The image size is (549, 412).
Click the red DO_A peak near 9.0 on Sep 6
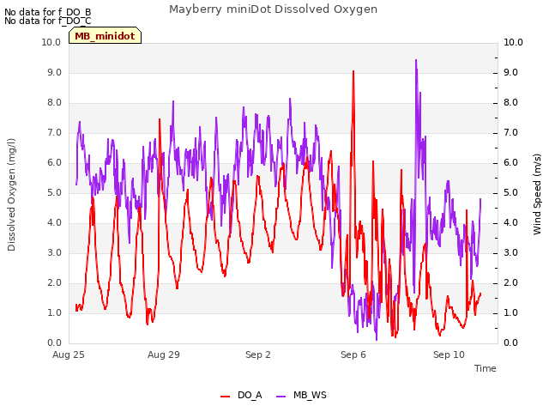pyautogui.click(x=353, y=71)
